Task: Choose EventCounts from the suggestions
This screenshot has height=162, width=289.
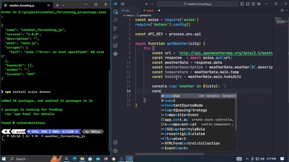Action: (199, 148)
